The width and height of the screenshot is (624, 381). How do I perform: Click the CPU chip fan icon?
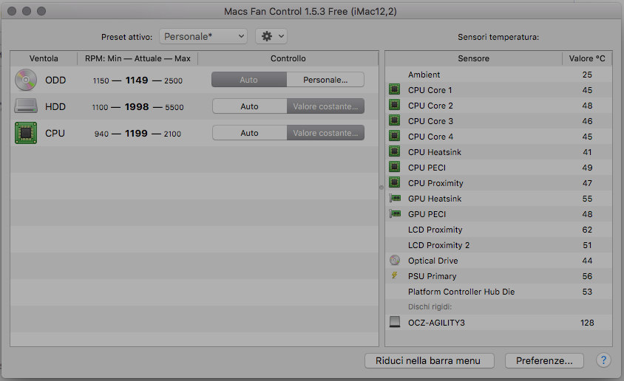click(25, 133)
